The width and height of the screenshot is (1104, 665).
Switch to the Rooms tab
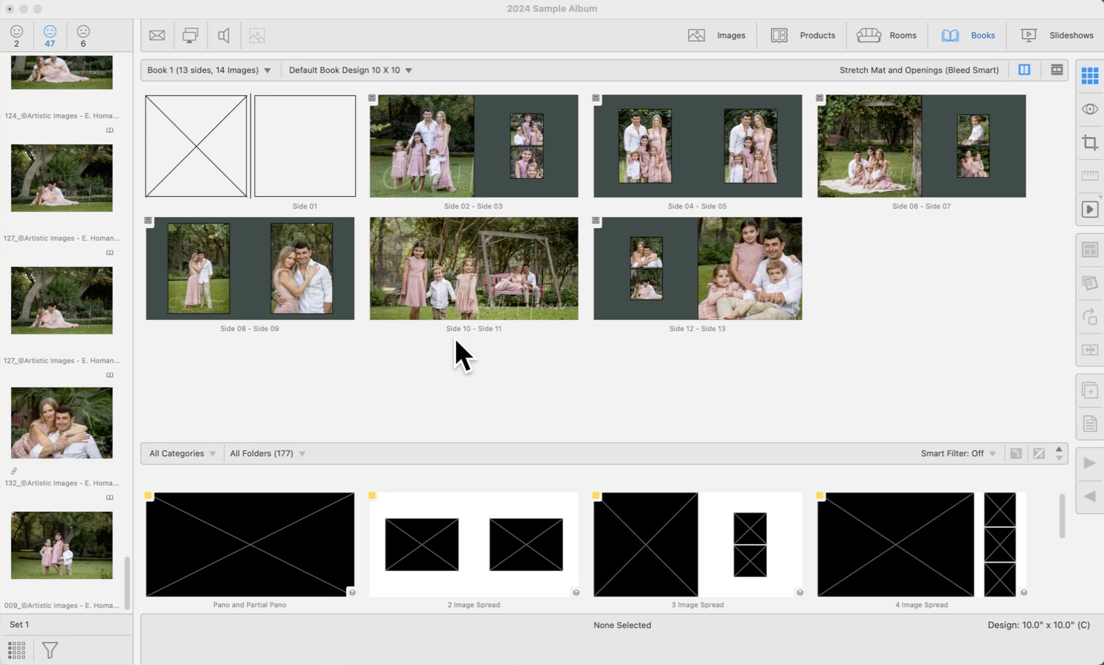886,35
